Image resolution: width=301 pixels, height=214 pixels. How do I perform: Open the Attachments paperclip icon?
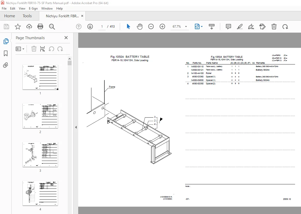coord(6,65)
